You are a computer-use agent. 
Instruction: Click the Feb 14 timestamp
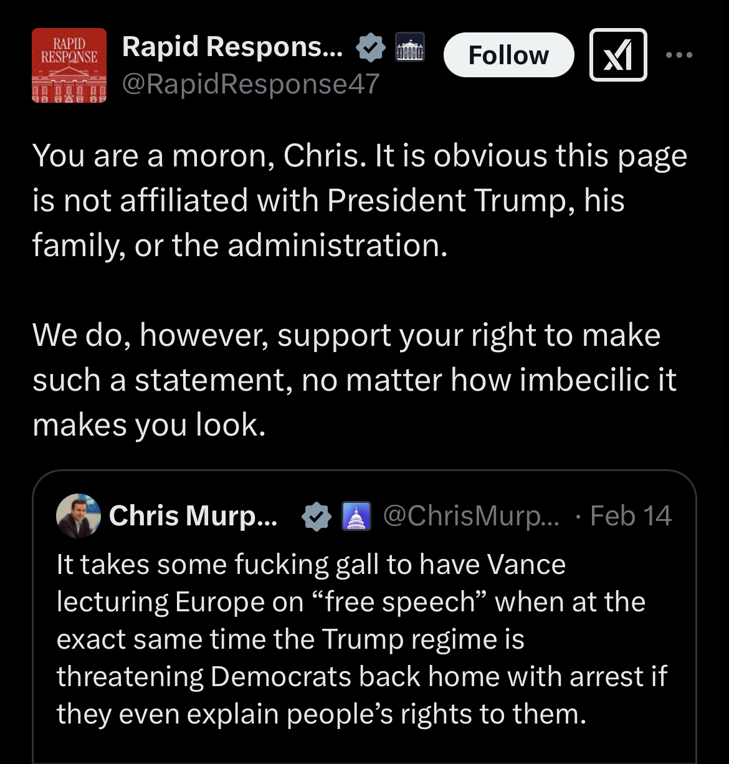point(631,516)
